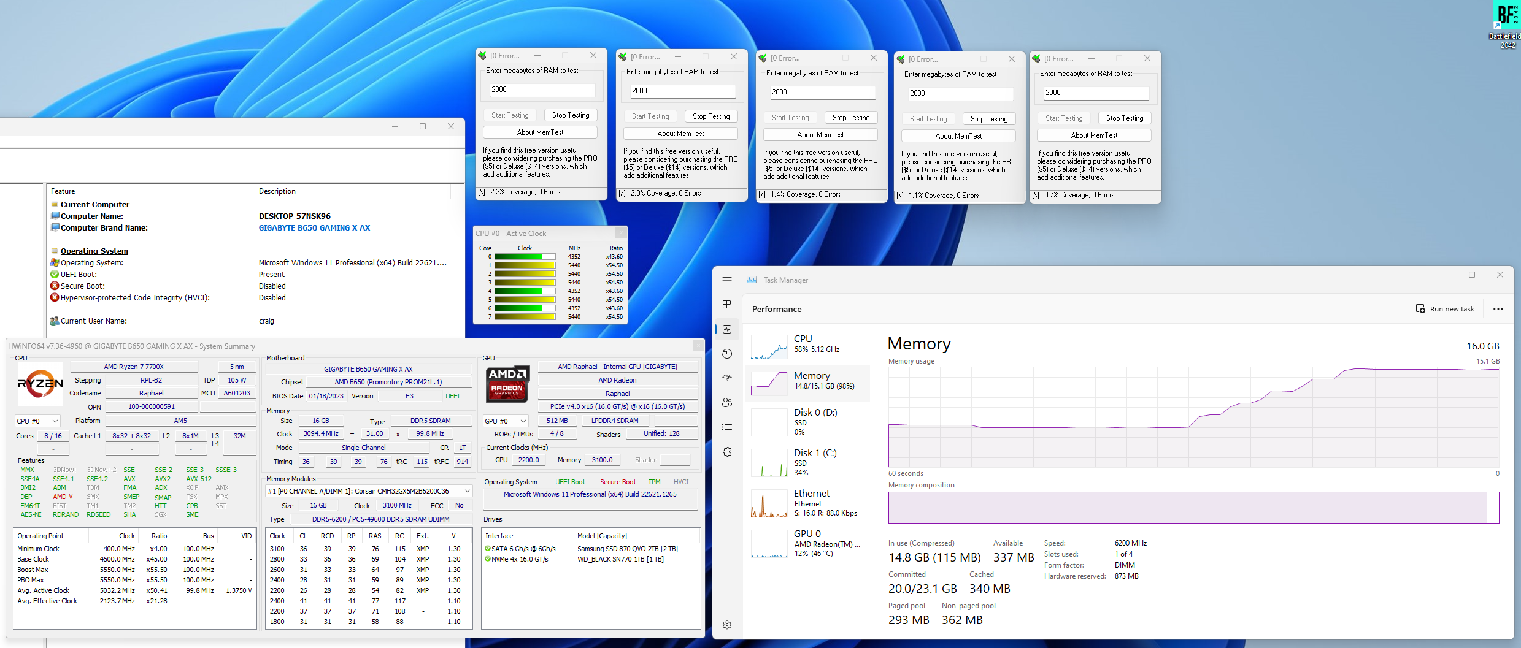This screenshot has width=1521, height=648.
Task: Open Task Manager Settings gear
Action: coord(727,625)
